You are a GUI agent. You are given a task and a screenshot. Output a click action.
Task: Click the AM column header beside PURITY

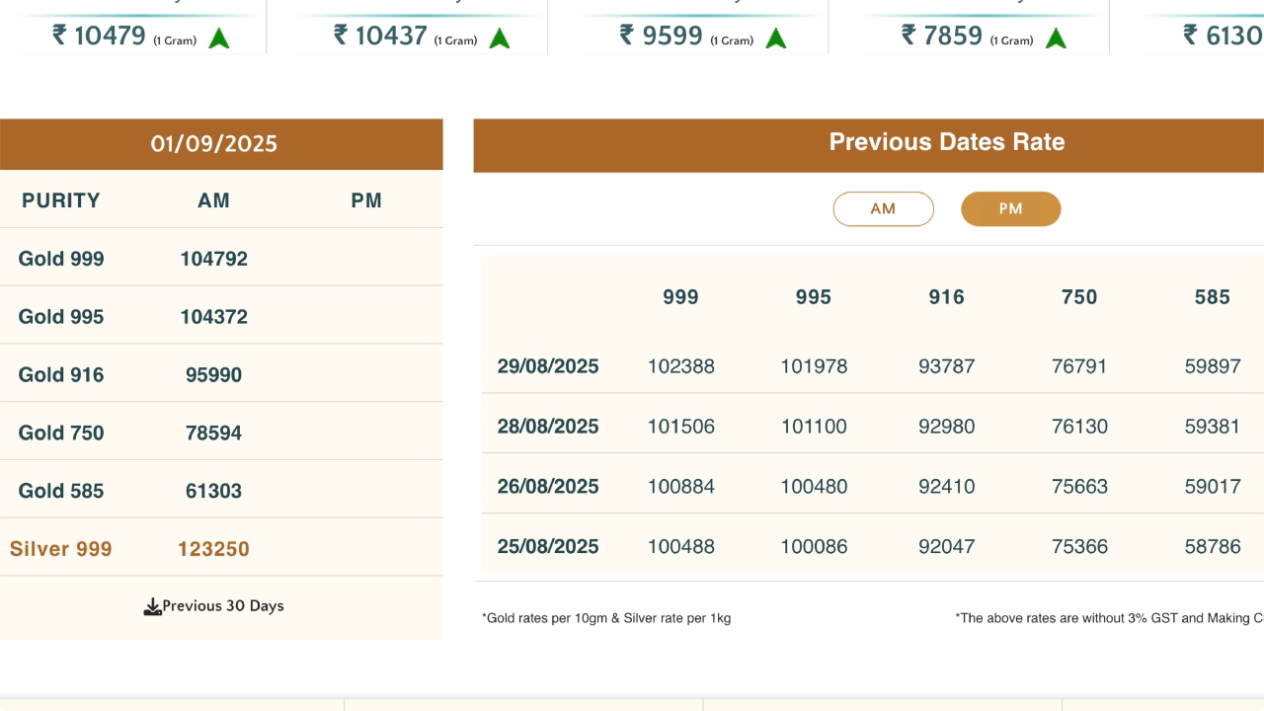point(213,200)
